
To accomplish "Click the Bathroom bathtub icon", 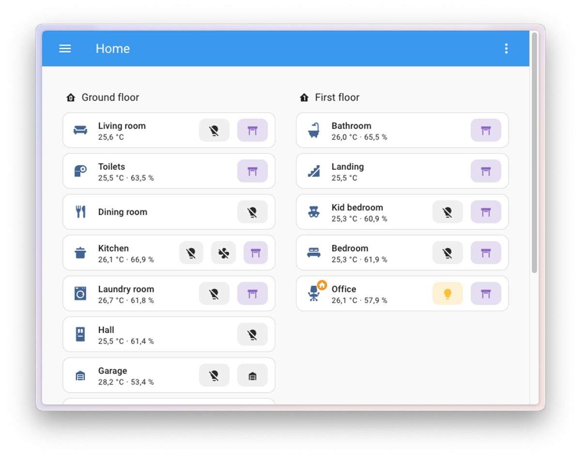I will click(x=314, y=130).
